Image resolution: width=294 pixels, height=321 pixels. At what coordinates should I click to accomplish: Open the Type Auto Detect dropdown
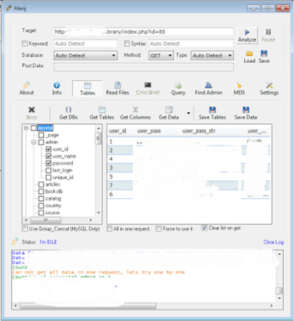(x=212, y=55)
